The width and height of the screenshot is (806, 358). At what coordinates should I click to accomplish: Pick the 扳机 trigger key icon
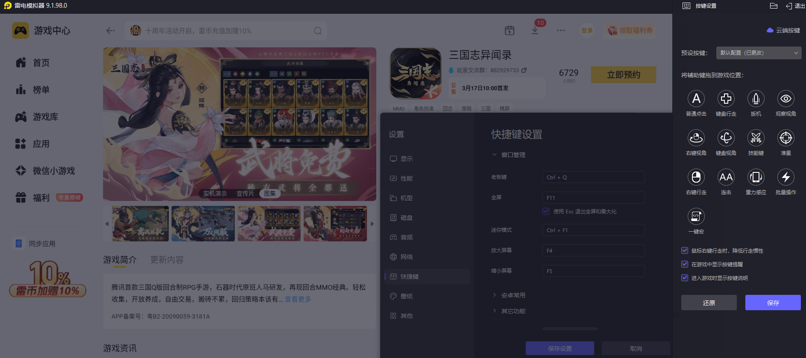tap(756, 99)
